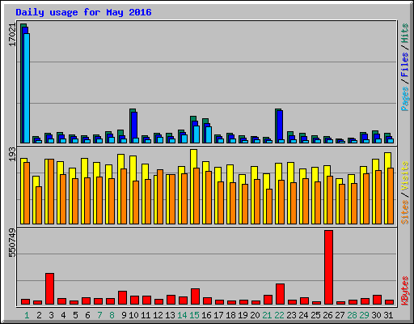Click the Visits legend label
The height and width of the screenshot is (324, 414).
click(x=404, y=177)
